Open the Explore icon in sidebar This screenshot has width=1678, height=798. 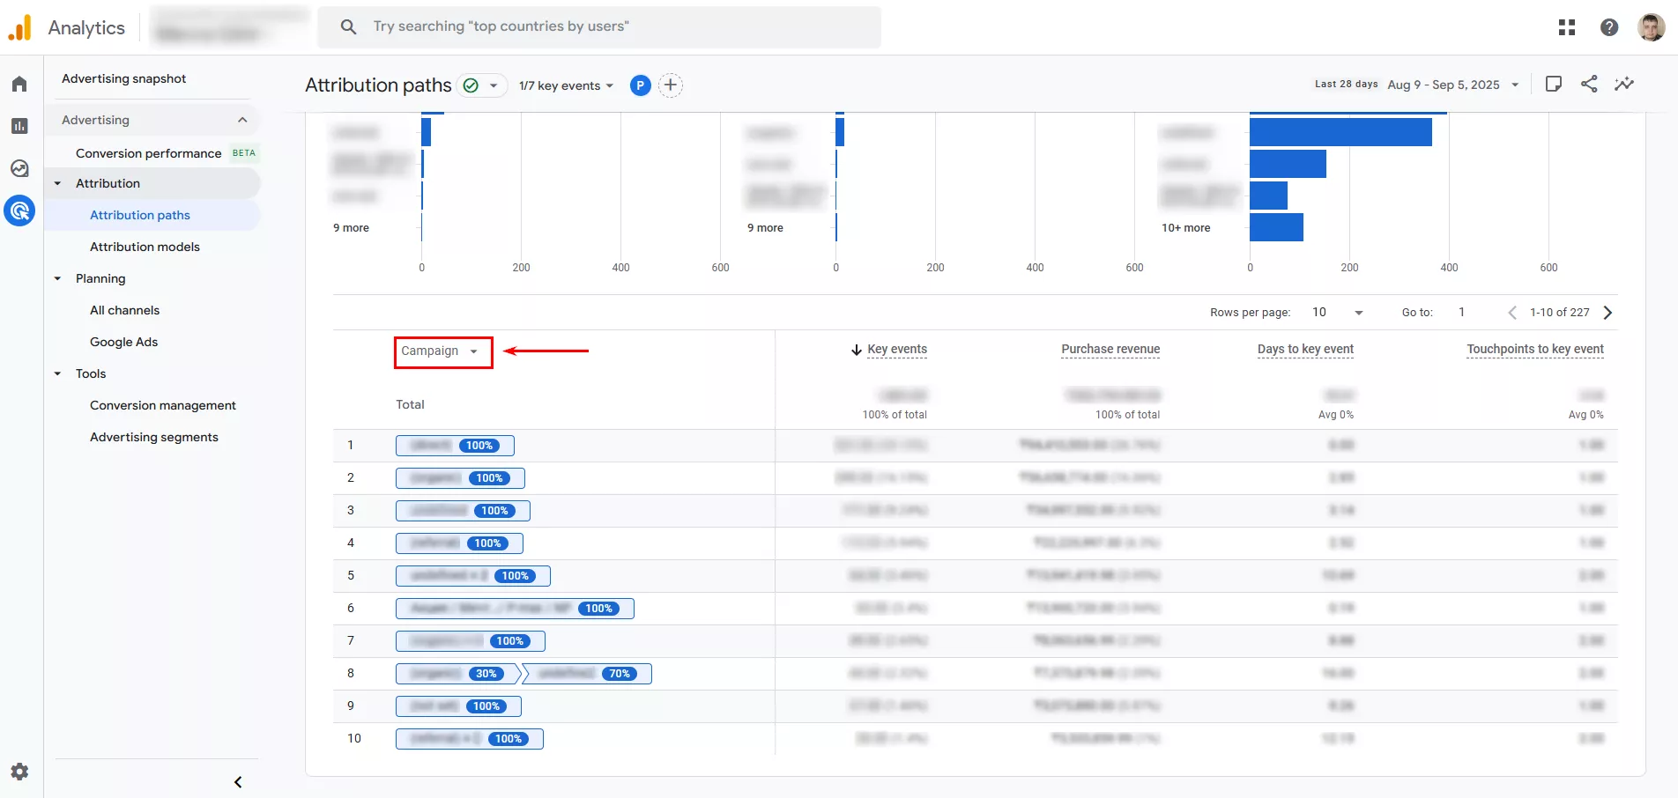tap(19, 168)
